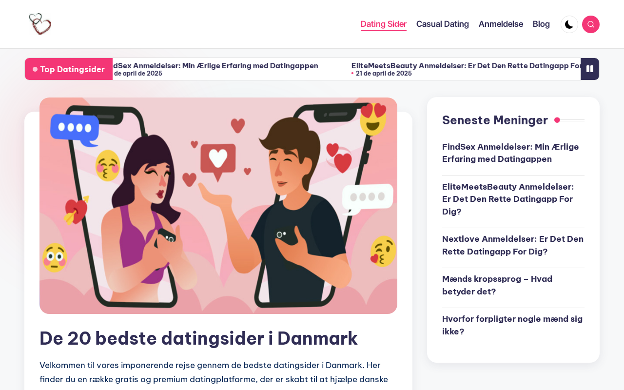Open Hvorfor forpligter nogle mænd sig ikke?
Image resolution: width=624 pixels, height=390 pixels.
[x=512, y=325]
